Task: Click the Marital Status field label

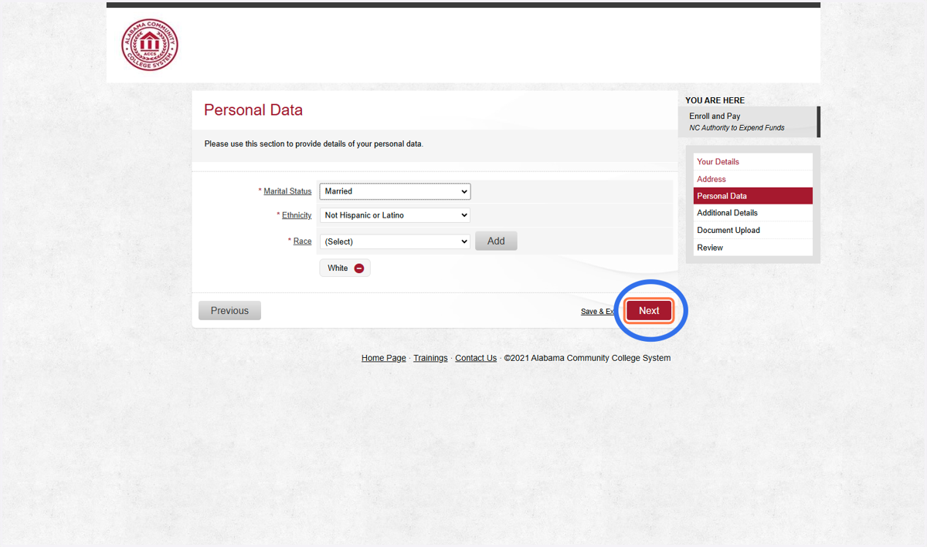Action: [287, 191]
